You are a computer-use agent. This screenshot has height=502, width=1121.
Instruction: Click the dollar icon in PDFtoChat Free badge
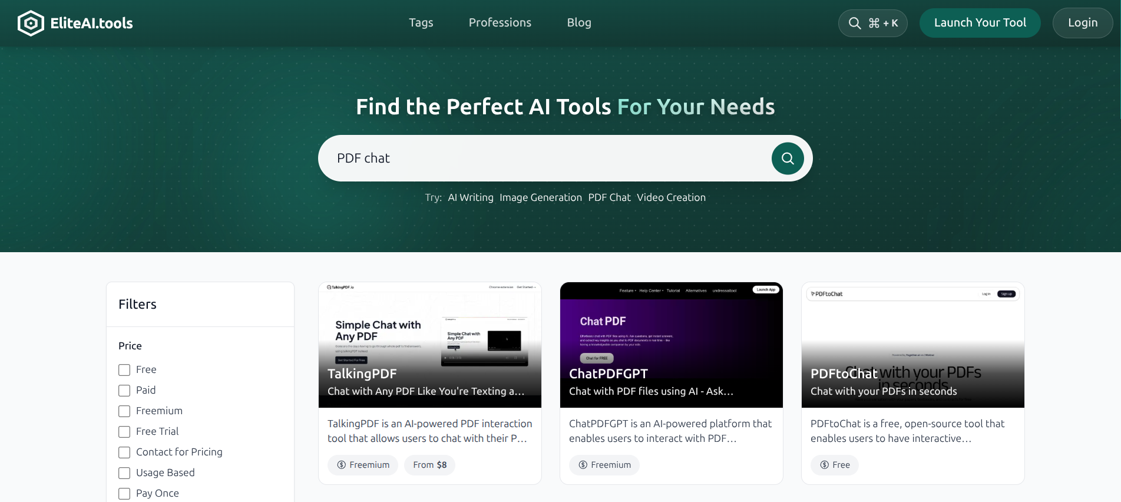[825, 465]
